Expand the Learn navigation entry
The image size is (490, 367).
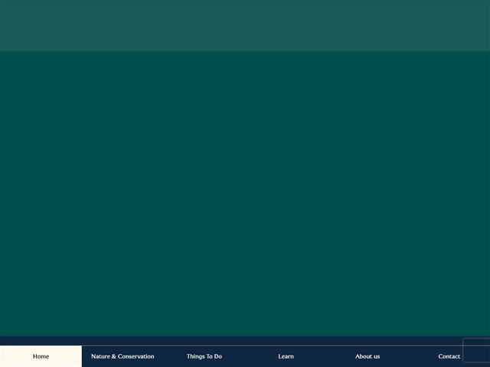pos(286,356)
